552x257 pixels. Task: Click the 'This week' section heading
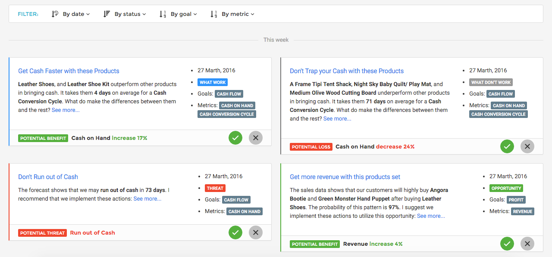pos(276,40)
